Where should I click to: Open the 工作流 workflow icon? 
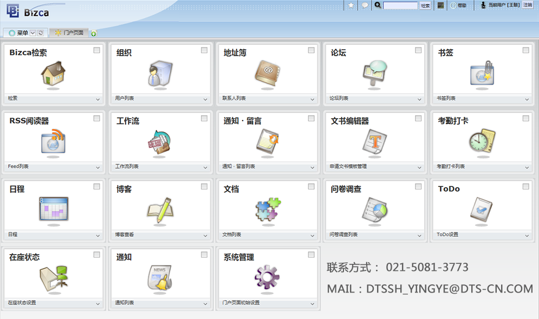coord(159,142)
